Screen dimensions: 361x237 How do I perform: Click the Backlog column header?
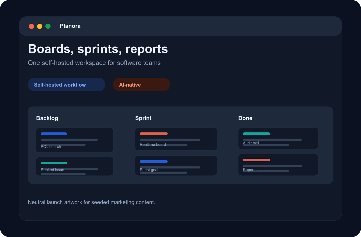47,118
